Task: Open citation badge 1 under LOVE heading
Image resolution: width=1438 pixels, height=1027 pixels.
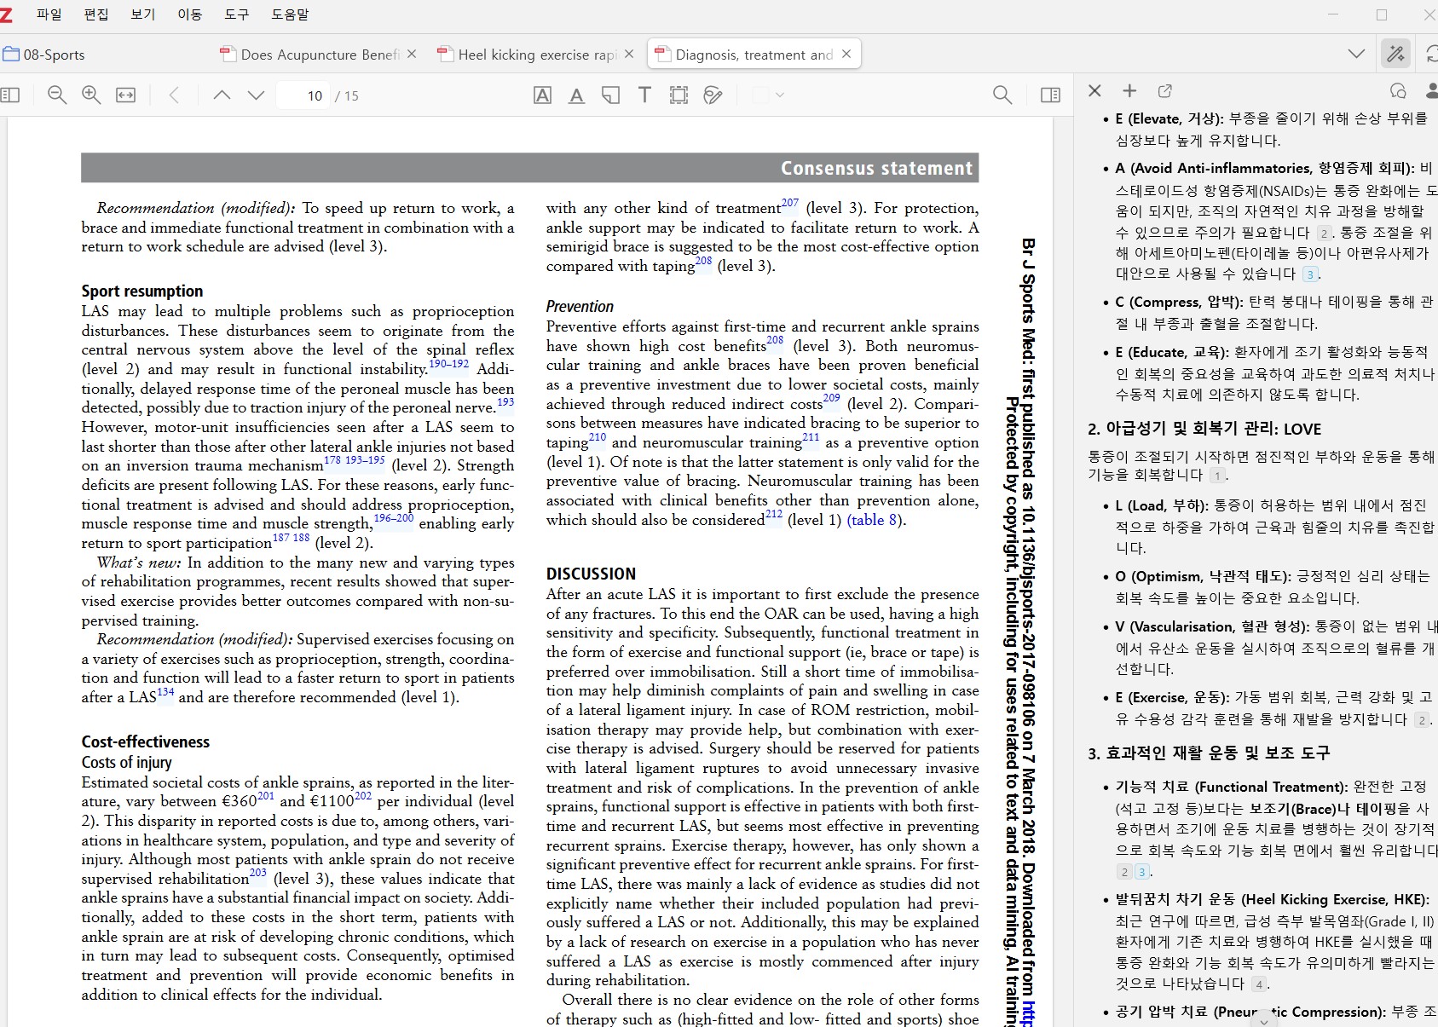Action: (1217, 476)
